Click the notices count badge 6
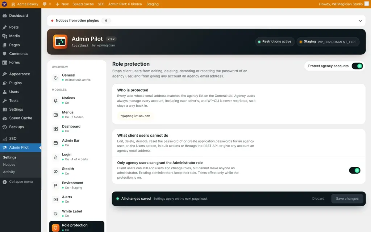Screen dimensions: 371x232 [106, 21]
